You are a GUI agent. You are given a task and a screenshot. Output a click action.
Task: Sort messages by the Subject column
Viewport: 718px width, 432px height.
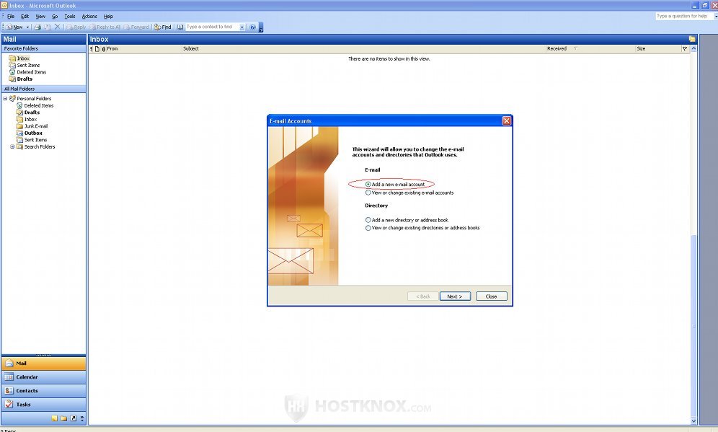point(363,48)
